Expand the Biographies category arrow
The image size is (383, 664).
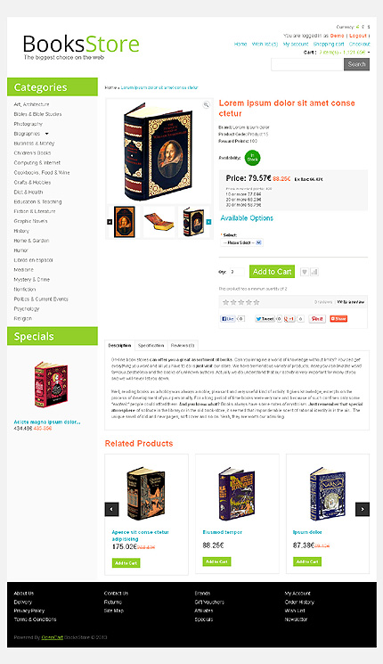pyautogui.click(x=47, y=134)
